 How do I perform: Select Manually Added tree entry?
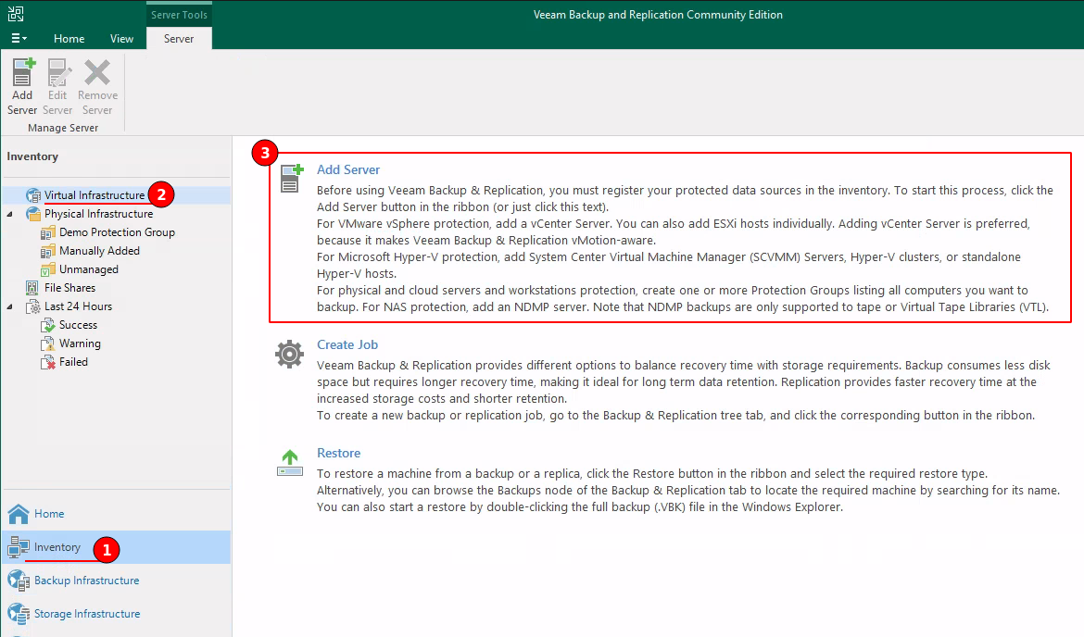click(99, 251)
